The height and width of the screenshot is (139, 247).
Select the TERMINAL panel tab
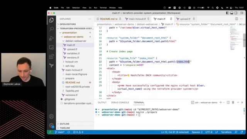click(x=139, y=102)
